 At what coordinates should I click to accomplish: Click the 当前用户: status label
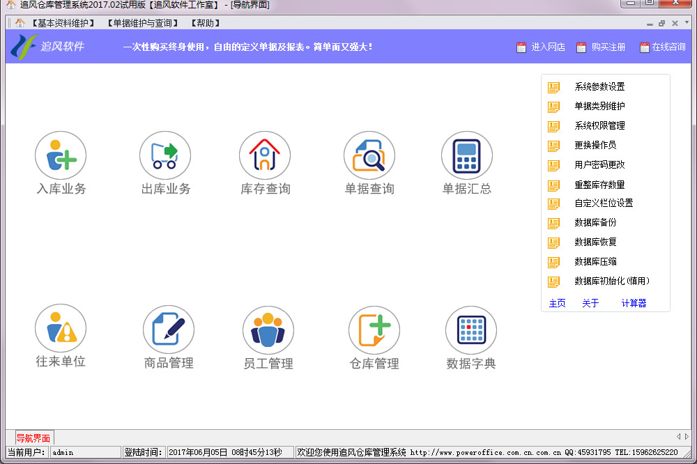[26, 452]
